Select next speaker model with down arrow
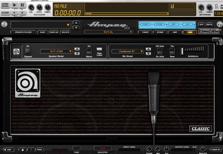This screenshot has width=223, height=154. tap(77, 54)
